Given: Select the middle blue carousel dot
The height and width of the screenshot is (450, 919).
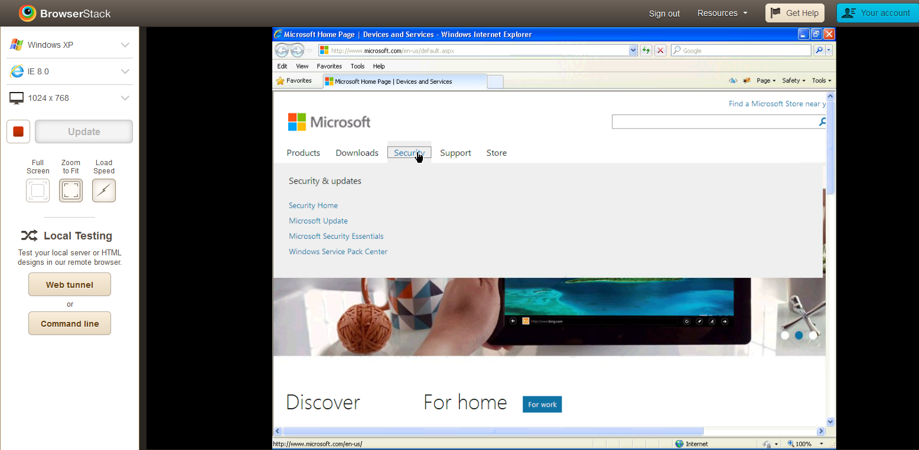Looking at the screenshot, I should pyautogui.click(x=799, y=335).
